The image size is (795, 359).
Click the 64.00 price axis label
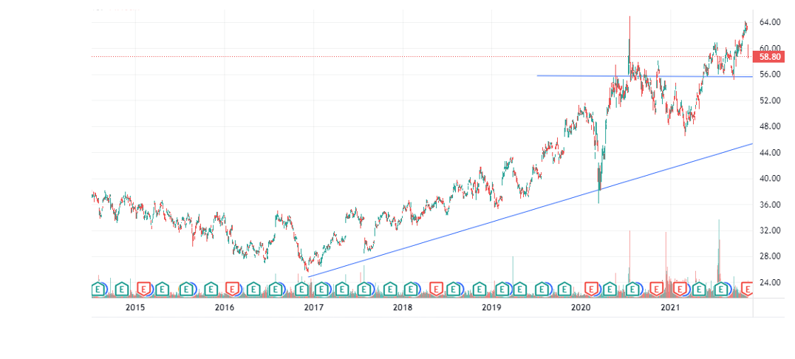click(769, 23)
